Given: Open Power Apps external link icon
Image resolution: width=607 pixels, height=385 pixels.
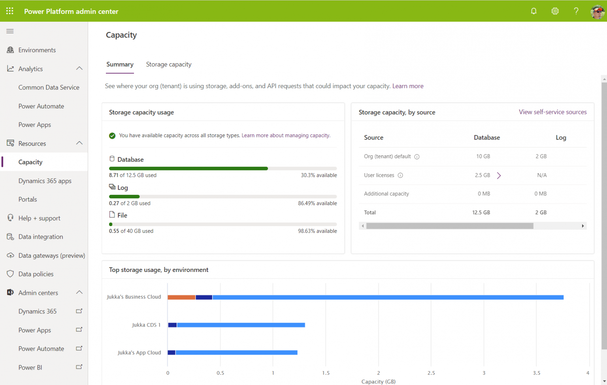Looking at the screenshot, I should [79, 330].
